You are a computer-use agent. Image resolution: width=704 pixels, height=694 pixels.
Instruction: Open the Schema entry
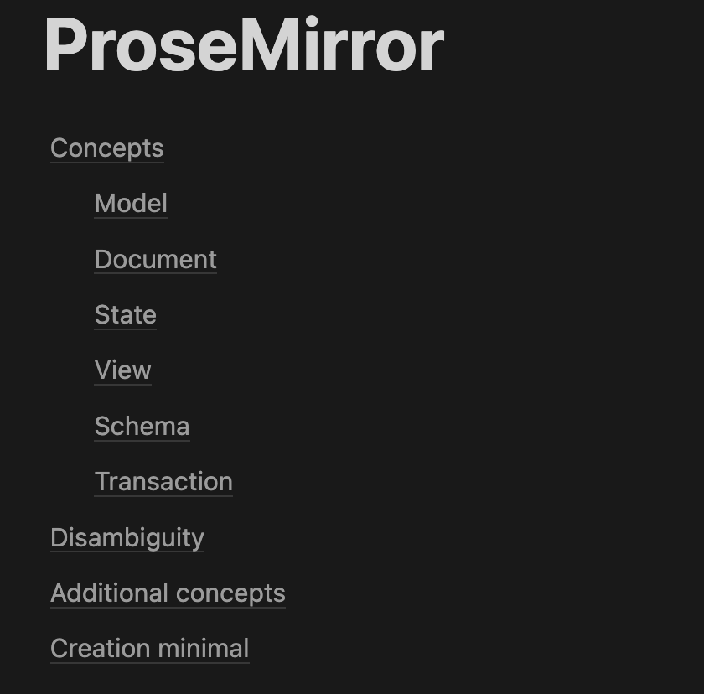142,427
